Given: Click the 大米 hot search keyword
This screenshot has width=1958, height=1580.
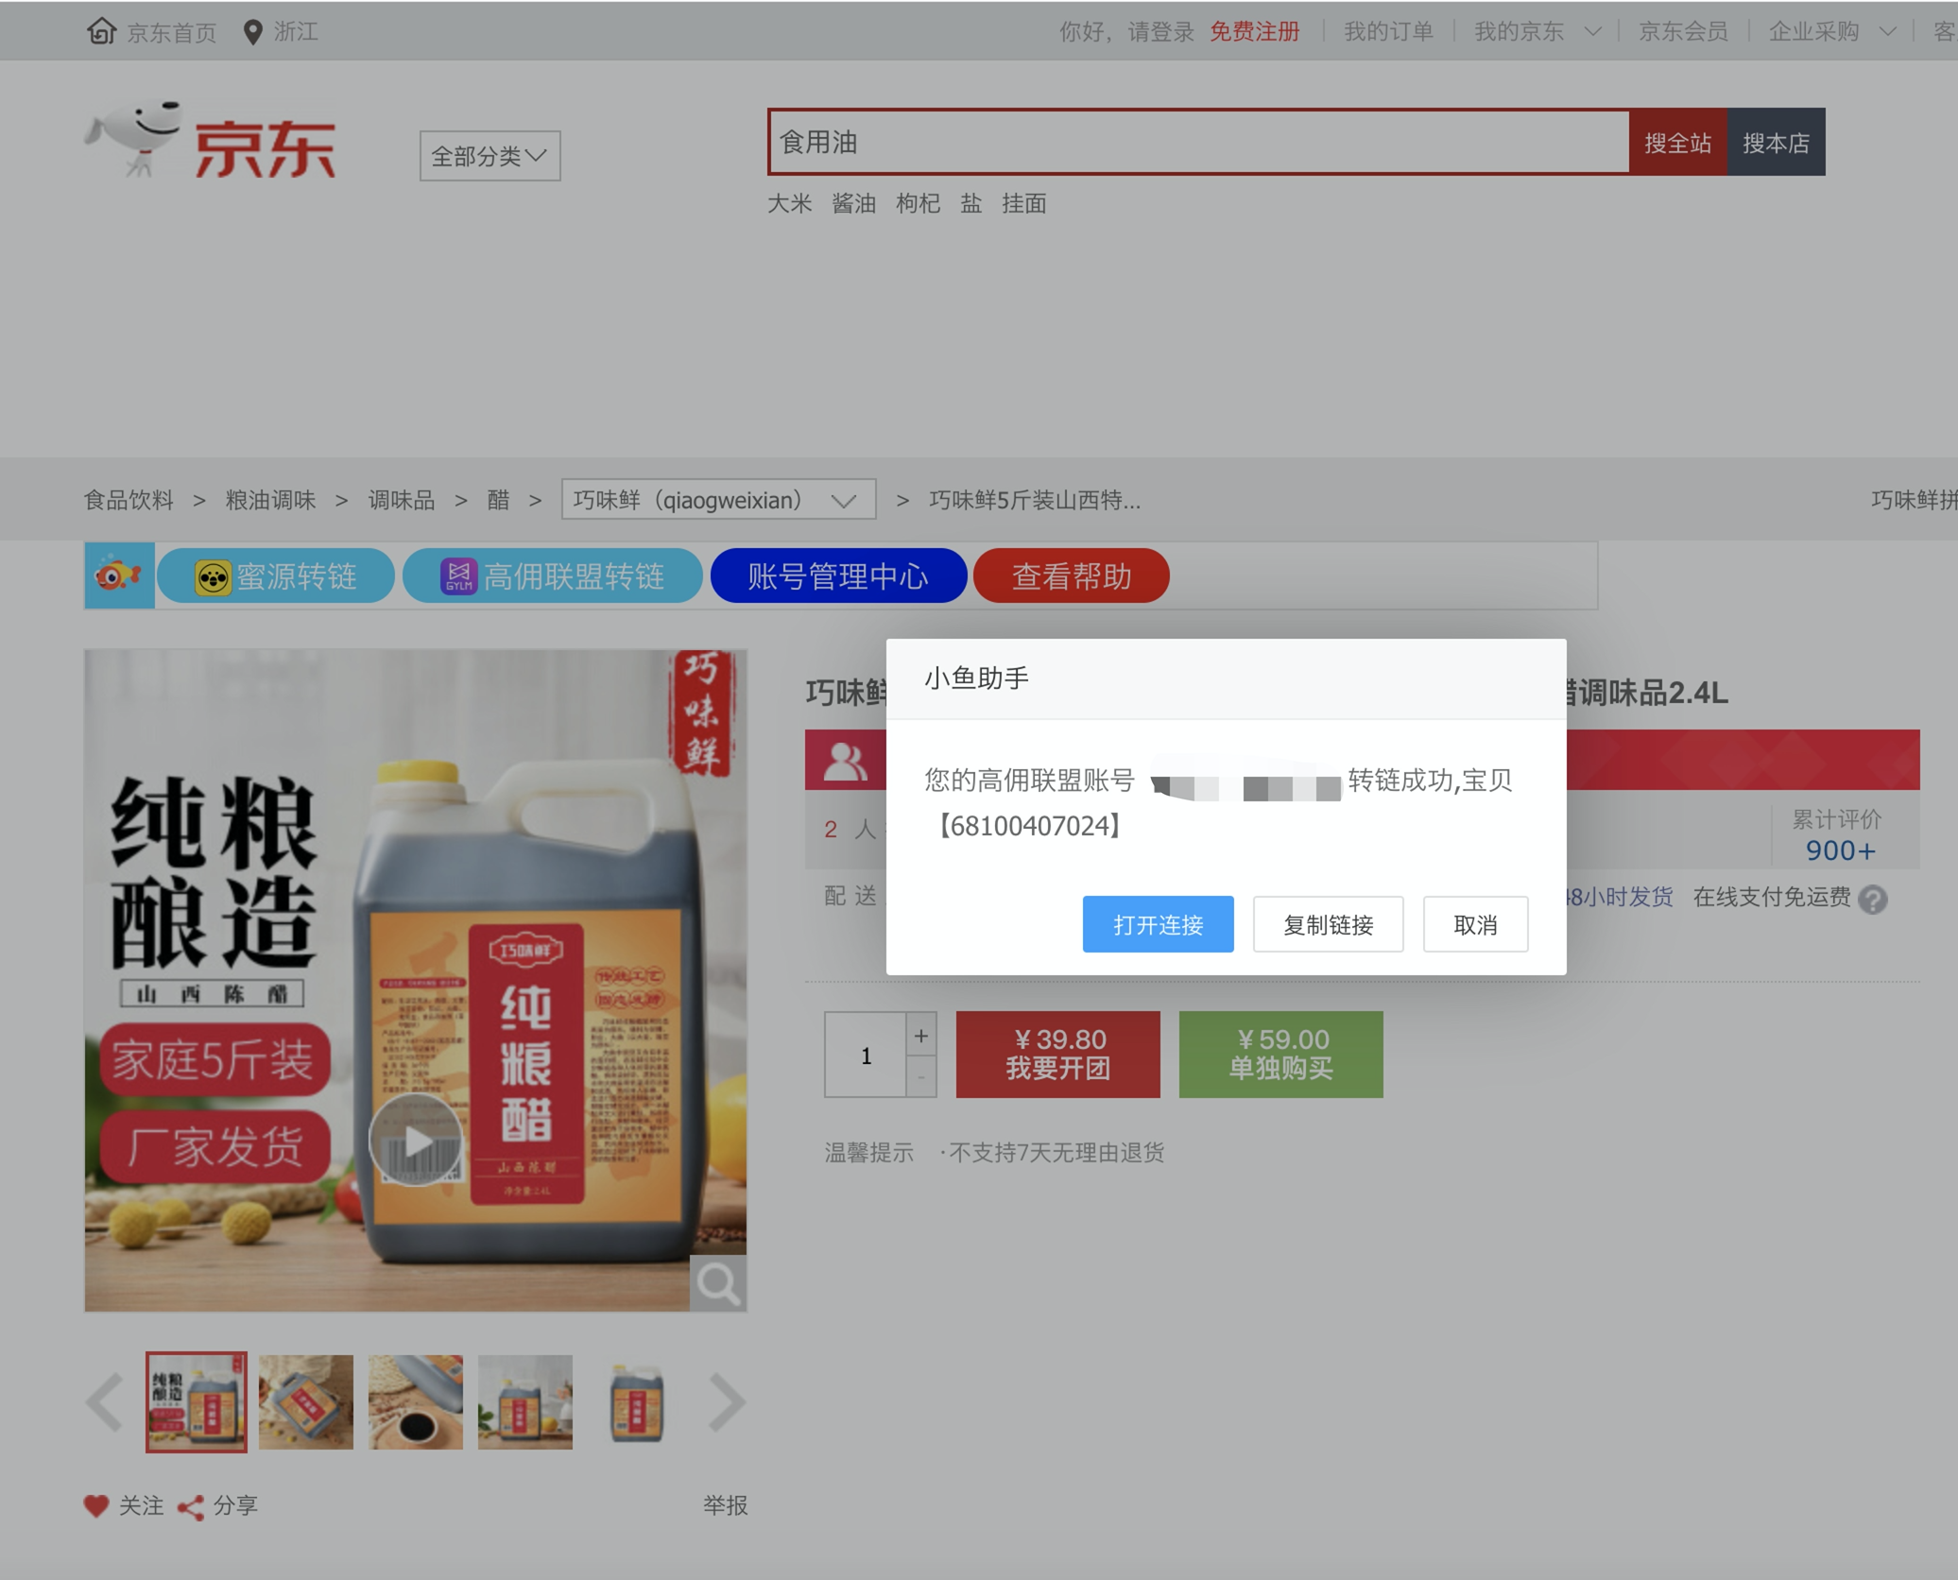Looking at the screenshot, I should 789,203.
